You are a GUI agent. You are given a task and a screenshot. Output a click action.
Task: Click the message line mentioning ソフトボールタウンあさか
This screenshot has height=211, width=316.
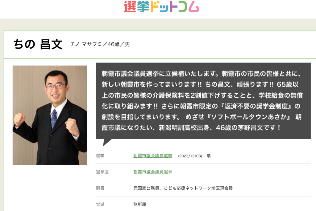pyautogui.click(x=202, y=117)
